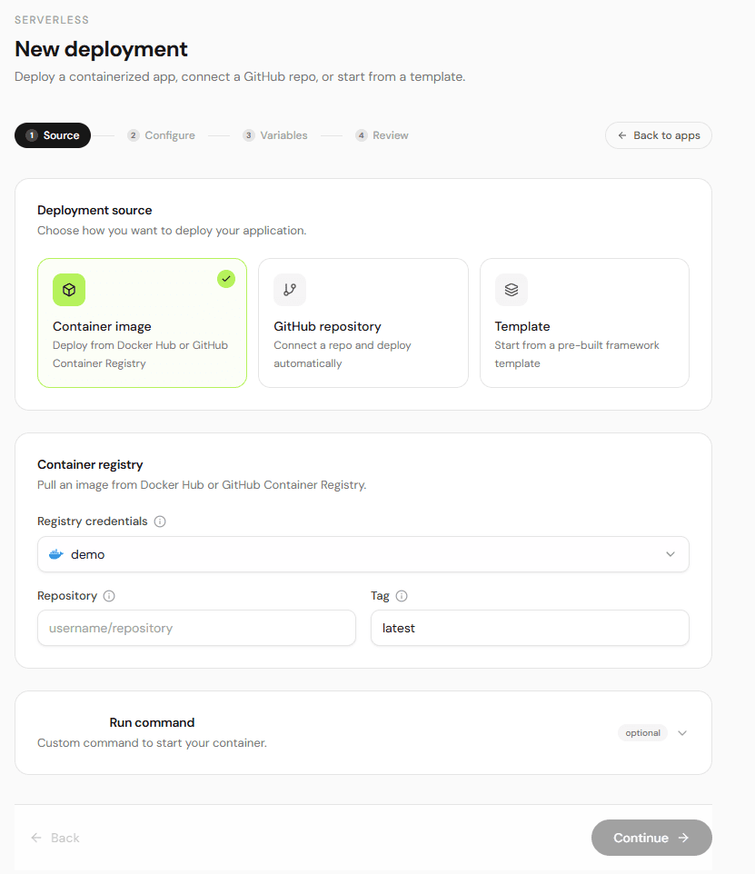Click the green Container image cube icon
This screenshot has width=755, height=874.
pos(69,290)
